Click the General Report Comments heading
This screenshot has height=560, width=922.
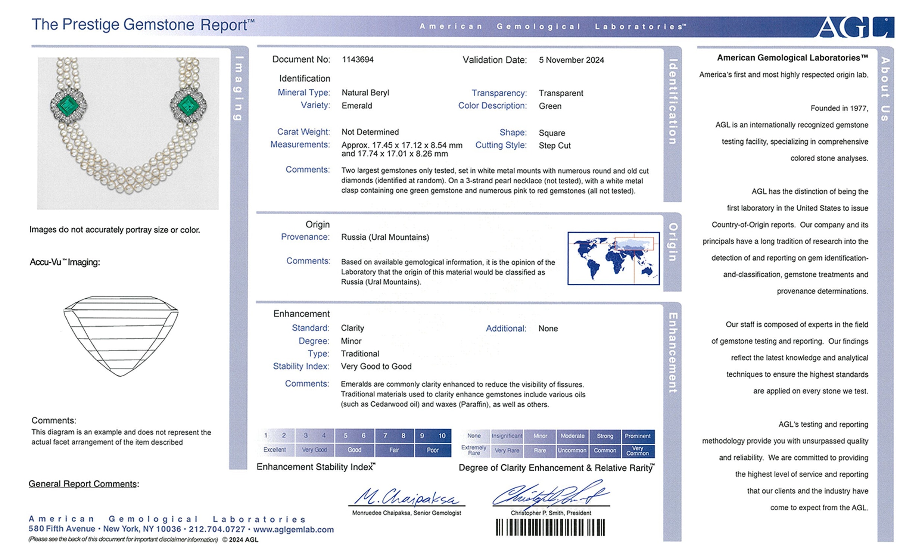[x=84, y=483]
